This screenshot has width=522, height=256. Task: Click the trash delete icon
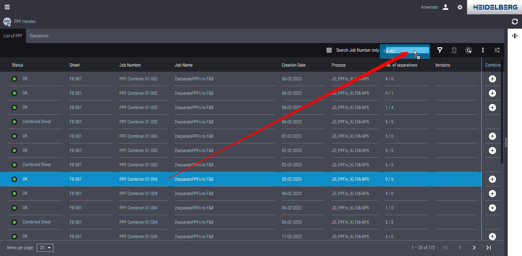[x=454, y=50]
